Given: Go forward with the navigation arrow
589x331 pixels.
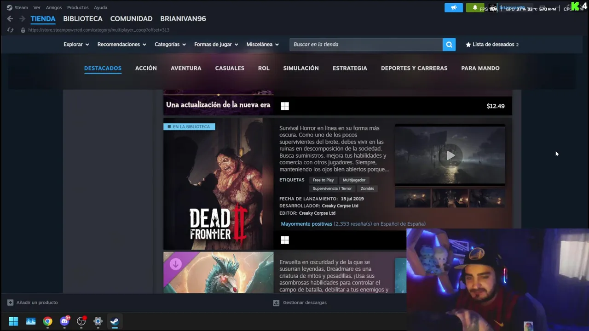Looking at the screenshot, I should tap(22, 19).
